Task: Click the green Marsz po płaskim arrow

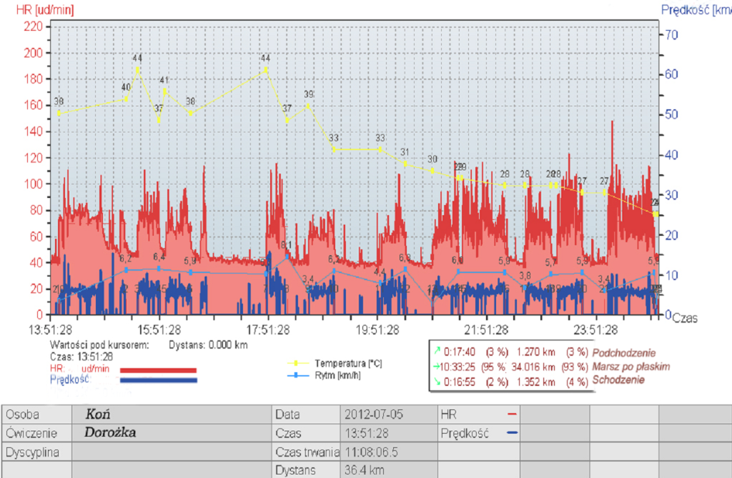Action: click(435, 366)
